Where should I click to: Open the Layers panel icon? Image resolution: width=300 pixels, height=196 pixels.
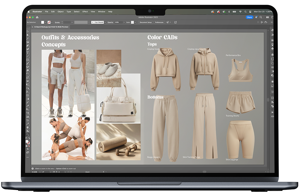272,55
